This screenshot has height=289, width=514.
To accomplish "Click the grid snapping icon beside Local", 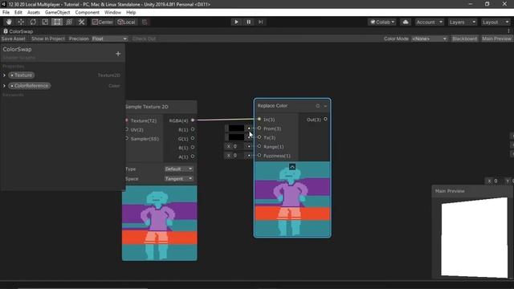I will [x=145, y=22].
